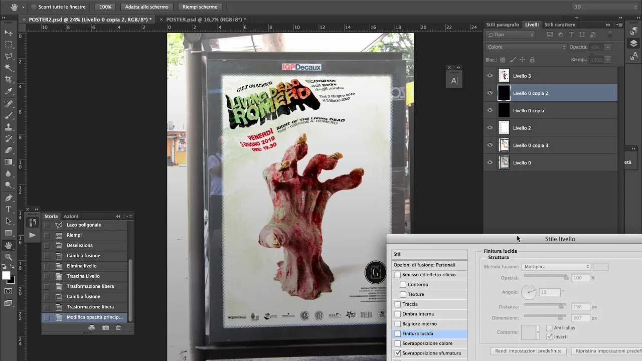Open the collapsed character panel icon
This screenshot has width=642, height=361.
click(454, 81)
